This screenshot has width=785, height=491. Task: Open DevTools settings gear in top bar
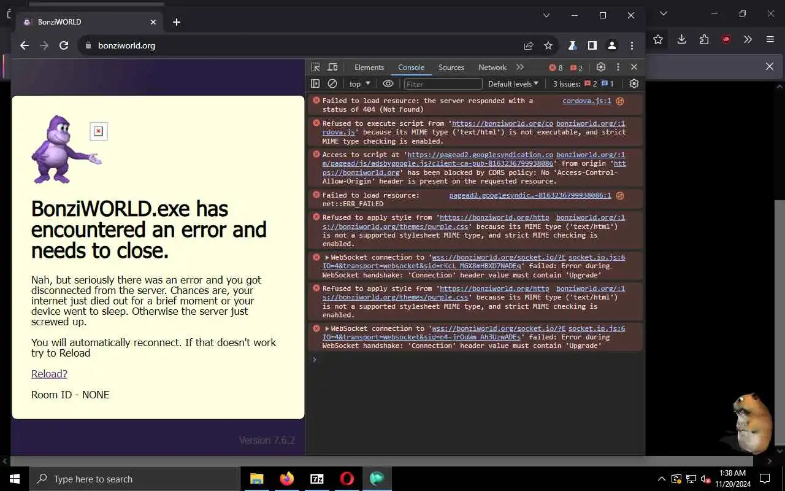tap(601, 68)
